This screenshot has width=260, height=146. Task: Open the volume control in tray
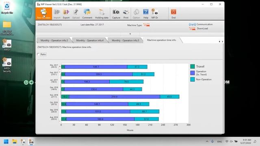tap(231, 142)
